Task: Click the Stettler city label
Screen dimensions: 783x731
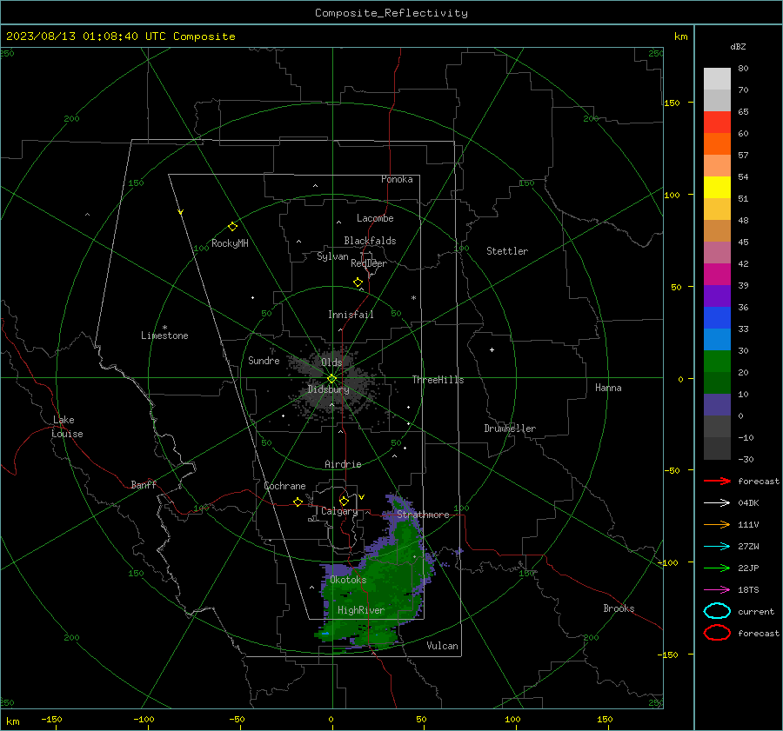Action: (x=507, y=251)
